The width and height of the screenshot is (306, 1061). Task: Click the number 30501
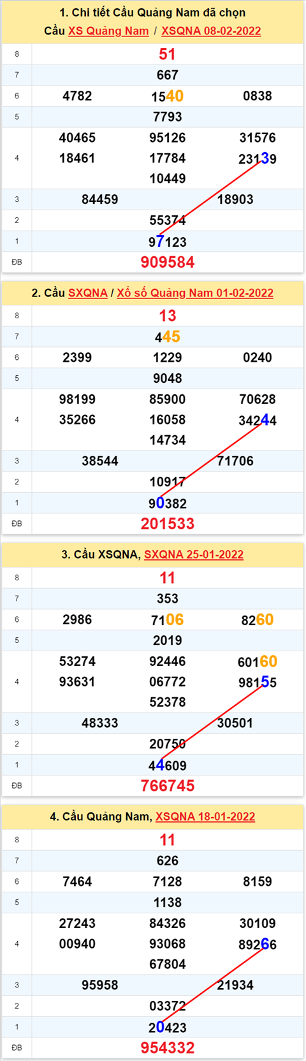pos(235,723)
